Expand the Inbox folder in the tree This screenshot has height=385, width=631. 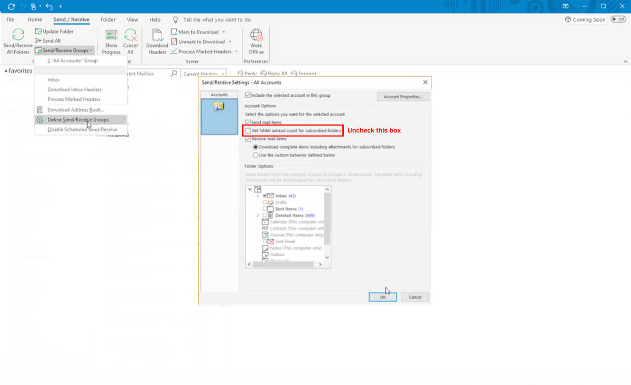pyautogui.click(x=258, y=196)
